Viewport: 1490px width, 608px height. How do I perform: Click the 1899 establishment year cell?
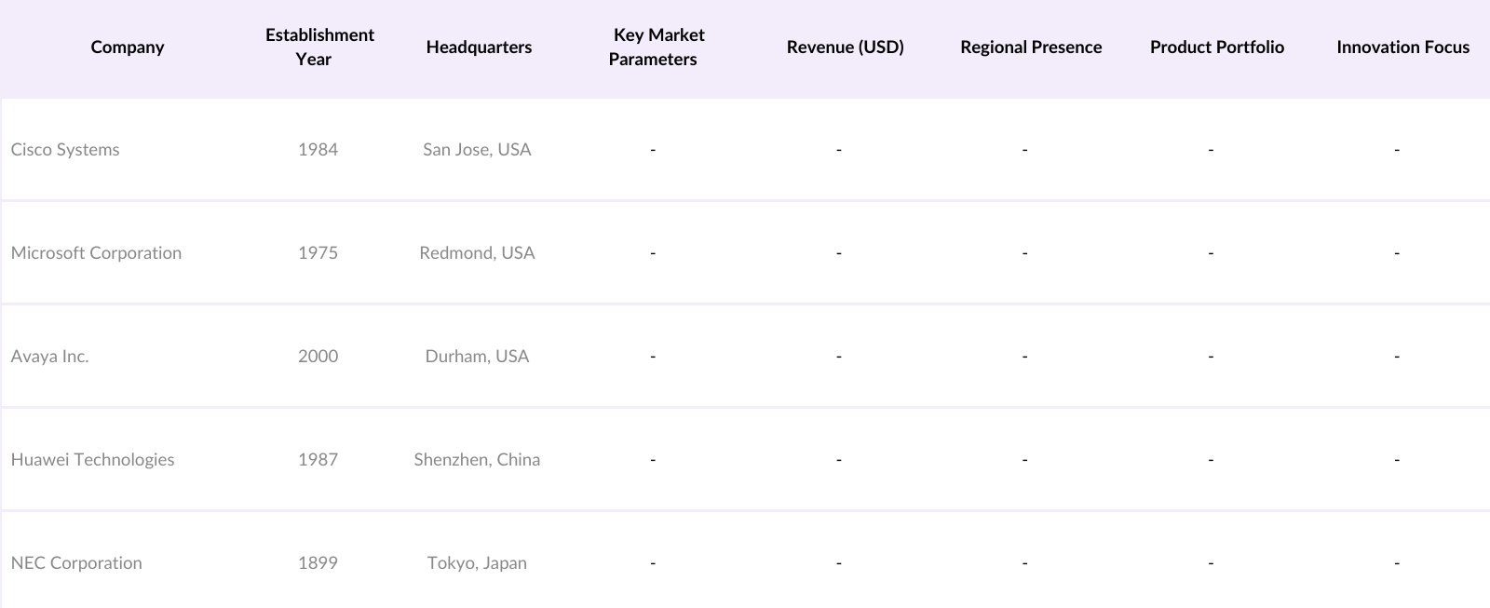pyautogui.click(x=318, y=563)
